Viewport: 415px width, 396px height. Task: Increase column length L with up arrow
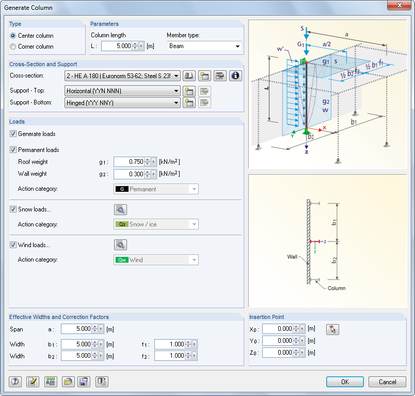click(135, 44)
